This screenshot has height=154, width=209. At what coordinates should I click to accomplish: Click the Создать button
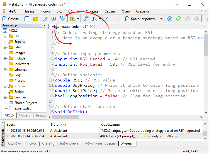click(x=11, y=19)
